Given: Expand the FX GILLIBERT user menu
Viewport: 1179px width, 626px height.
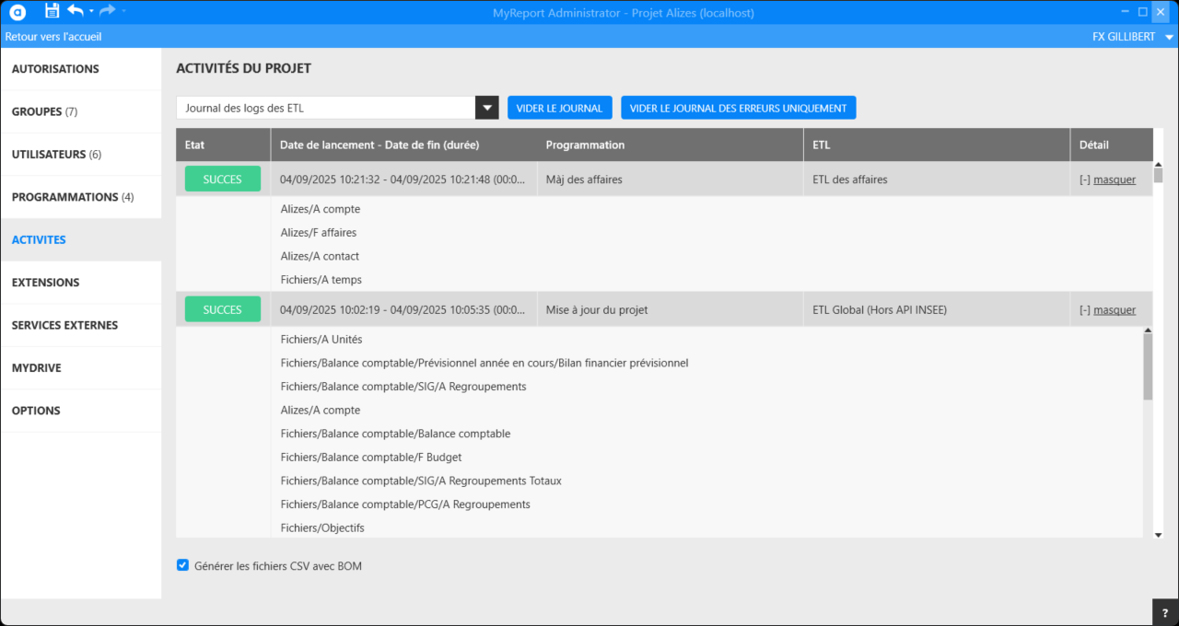Looking at the screenshot, I should pos(1169,37).
